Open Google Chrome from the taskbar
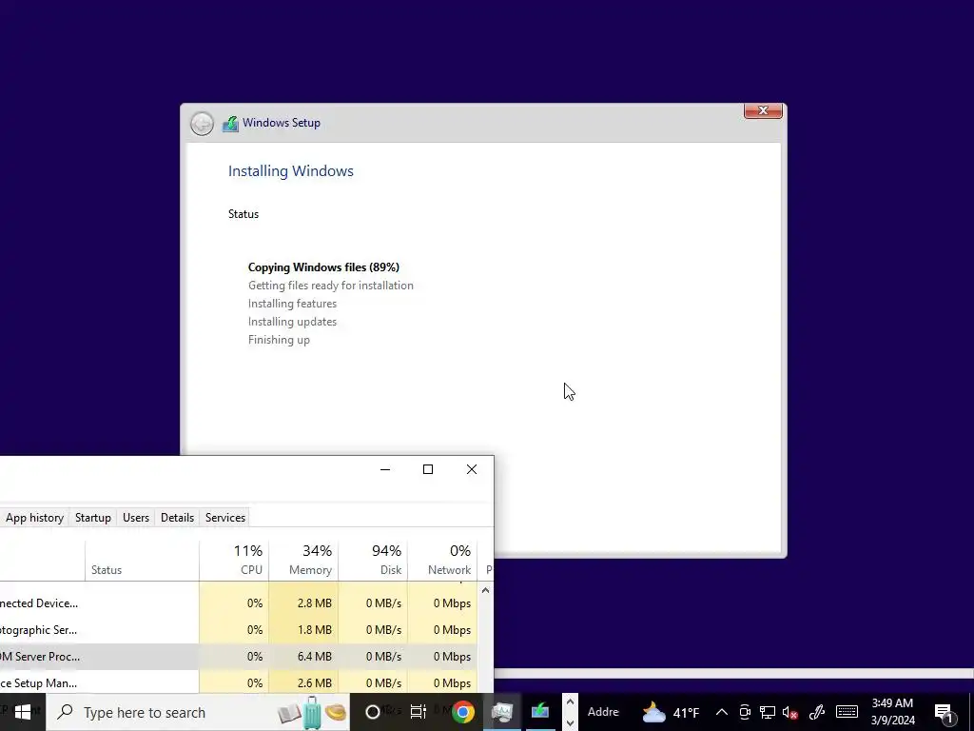Viewport: 974px width, 731px height. [463, 712]
